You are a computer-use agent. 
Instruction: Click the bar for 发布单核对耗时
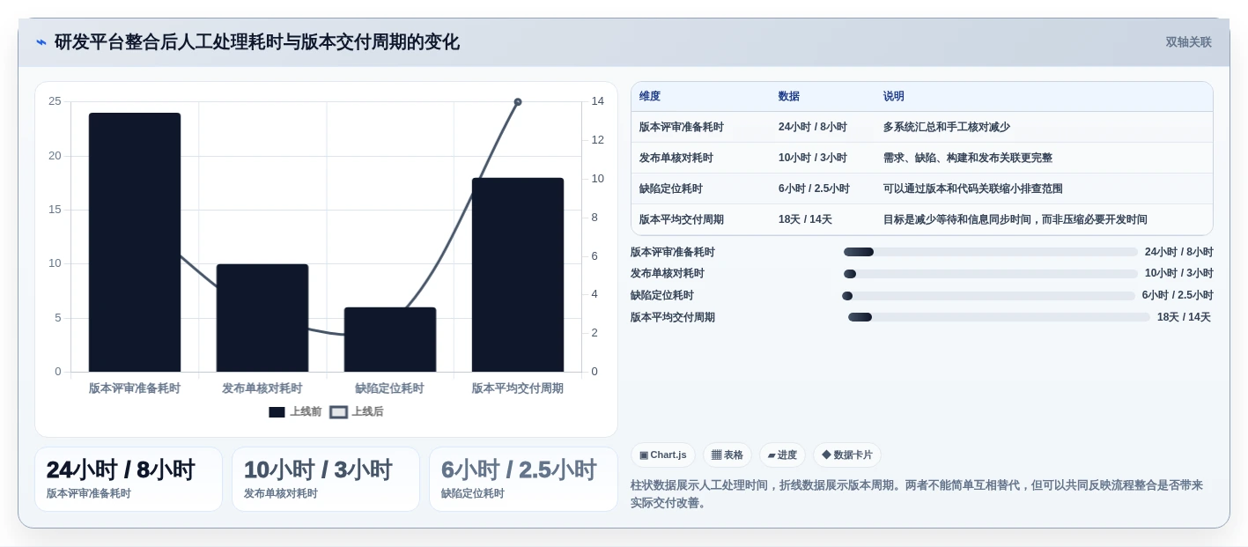(x=262, y=318)
